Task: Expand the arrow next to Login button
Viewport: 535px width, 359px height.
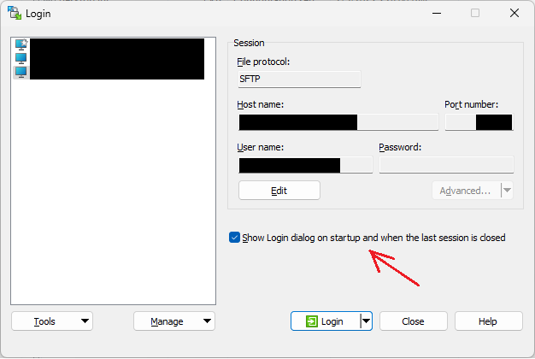Action: tap(366, 321)
